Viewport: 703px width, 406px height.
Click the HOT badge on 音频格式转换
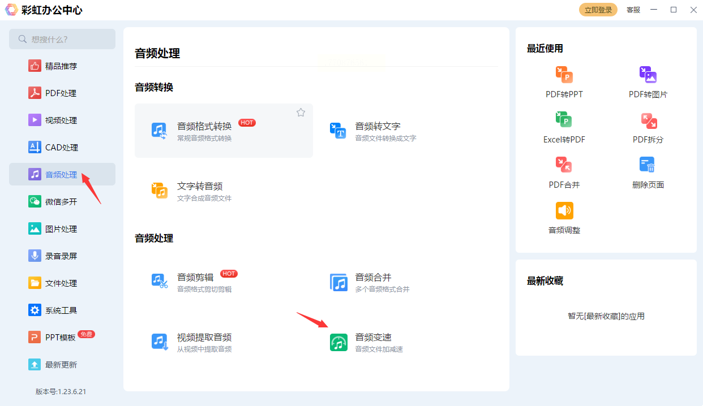click(247, 123)
